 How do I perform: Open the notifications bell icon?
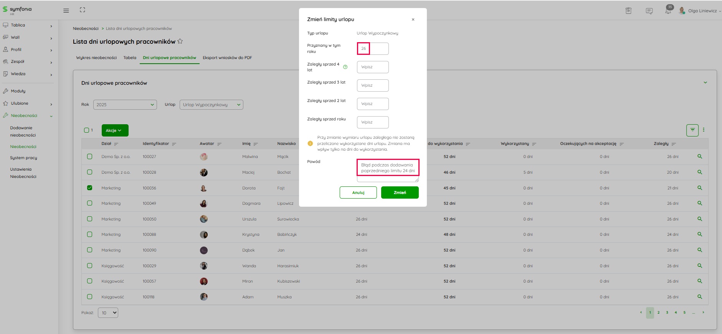pyautogui.click(x=668, y=11)
